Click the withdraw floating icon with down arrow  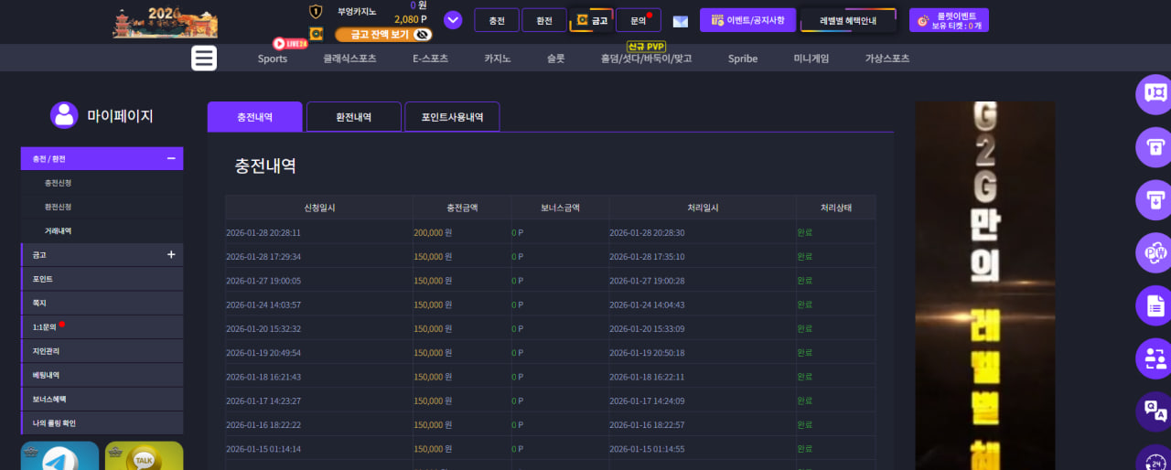click(1155, 200)
